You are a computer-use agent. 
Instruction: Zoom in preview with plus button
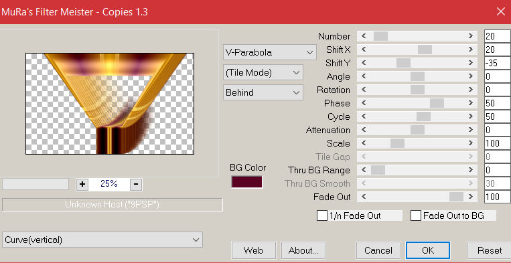click(x=82, y=184)
